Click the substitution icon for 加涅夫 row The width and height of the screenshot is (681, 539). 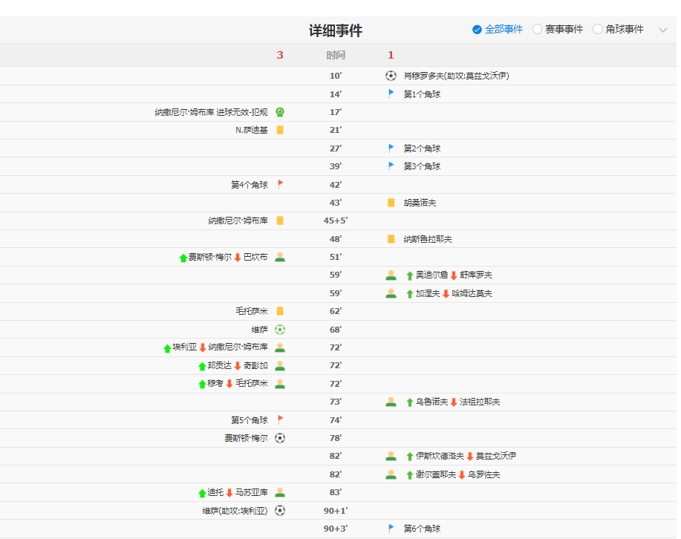[391, 293]
